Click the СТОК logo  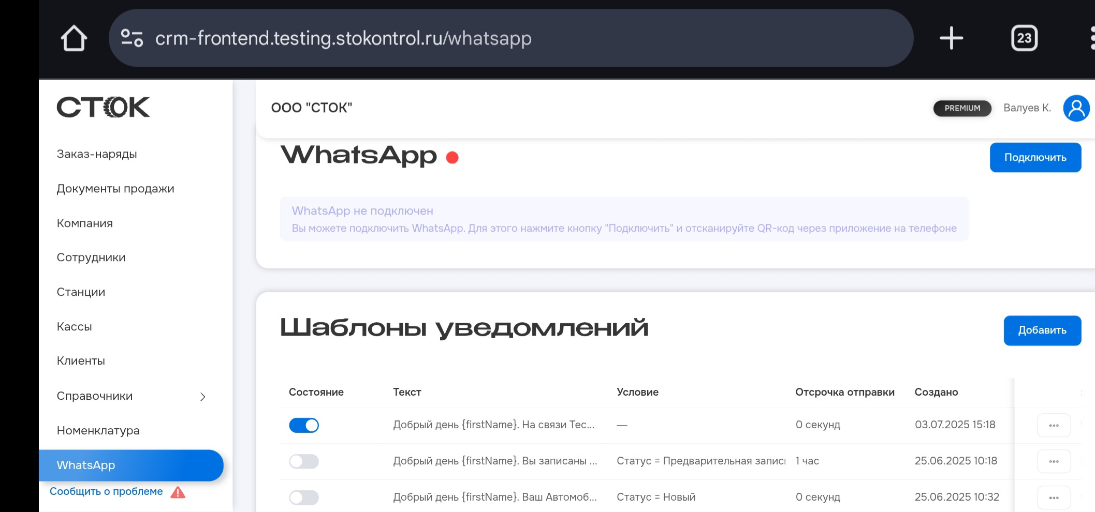pyautogui.click(x=103, y=108)
